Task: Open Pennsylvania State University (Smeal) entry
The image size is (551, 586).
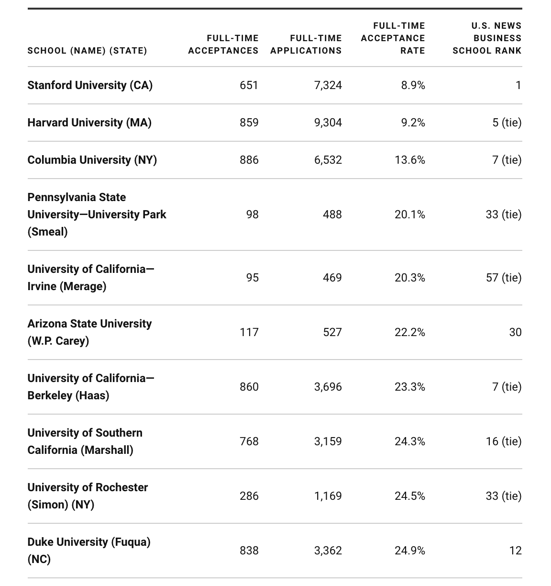Action: click(x=97, y=214)
